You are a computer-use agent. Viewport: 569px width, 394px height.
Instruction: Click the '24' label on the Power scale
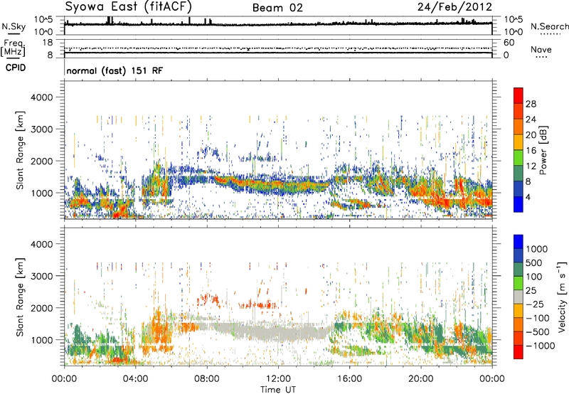pos(531,119)
